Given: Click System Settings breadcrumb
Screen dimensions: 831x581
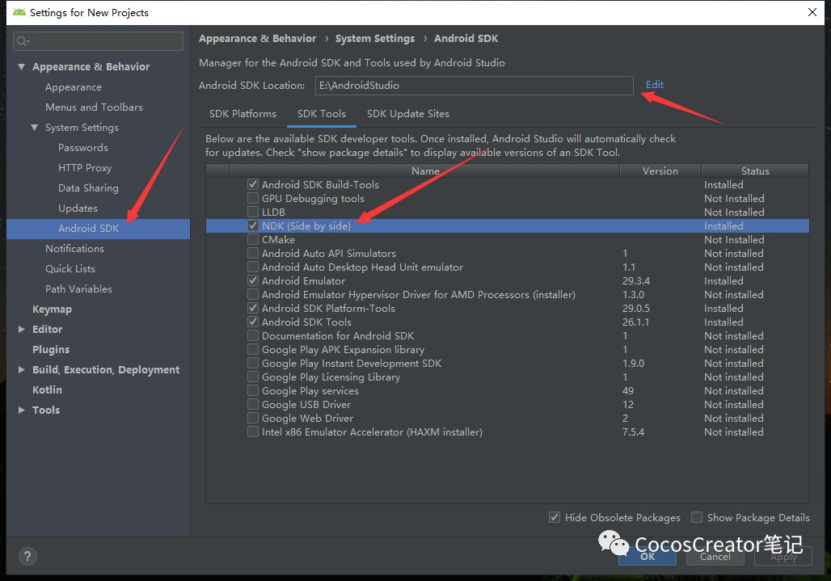Looking at the screenshot, I should [375, 39].
